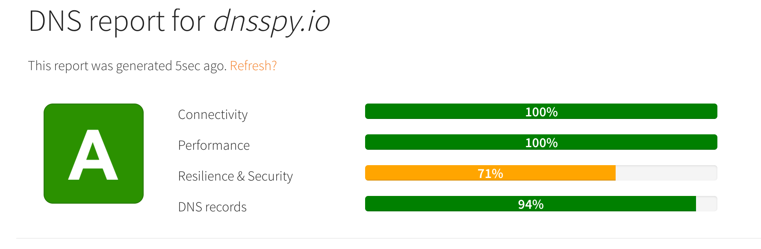761x249 pixels.
Task: Select the Performance category label
Action: (213, 145)
